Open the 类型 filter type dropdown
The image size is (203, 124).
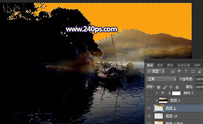(x=156, y=72)
